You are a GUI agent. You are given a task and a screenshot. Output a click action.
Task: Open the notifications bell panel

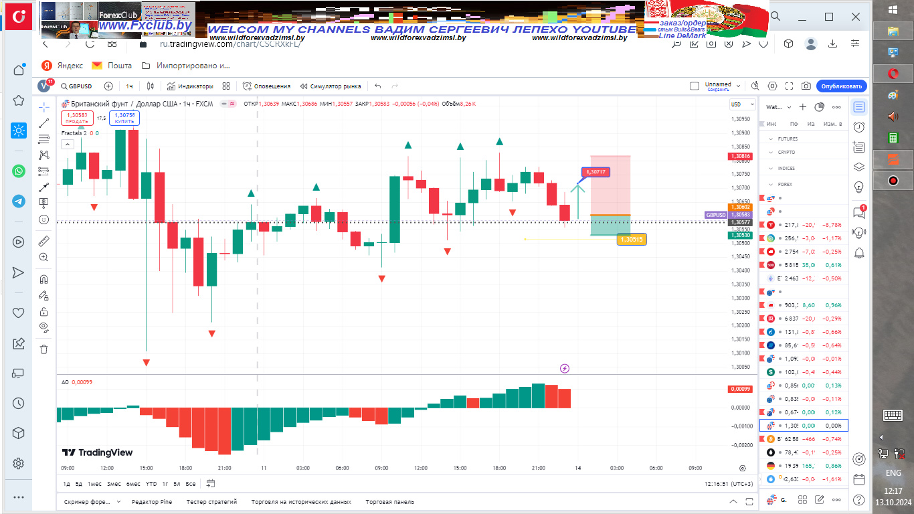[x=859, y=252]
